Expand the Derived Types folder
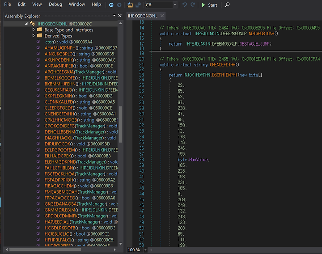Screen dimensions: 322x254 click(34, 36)
